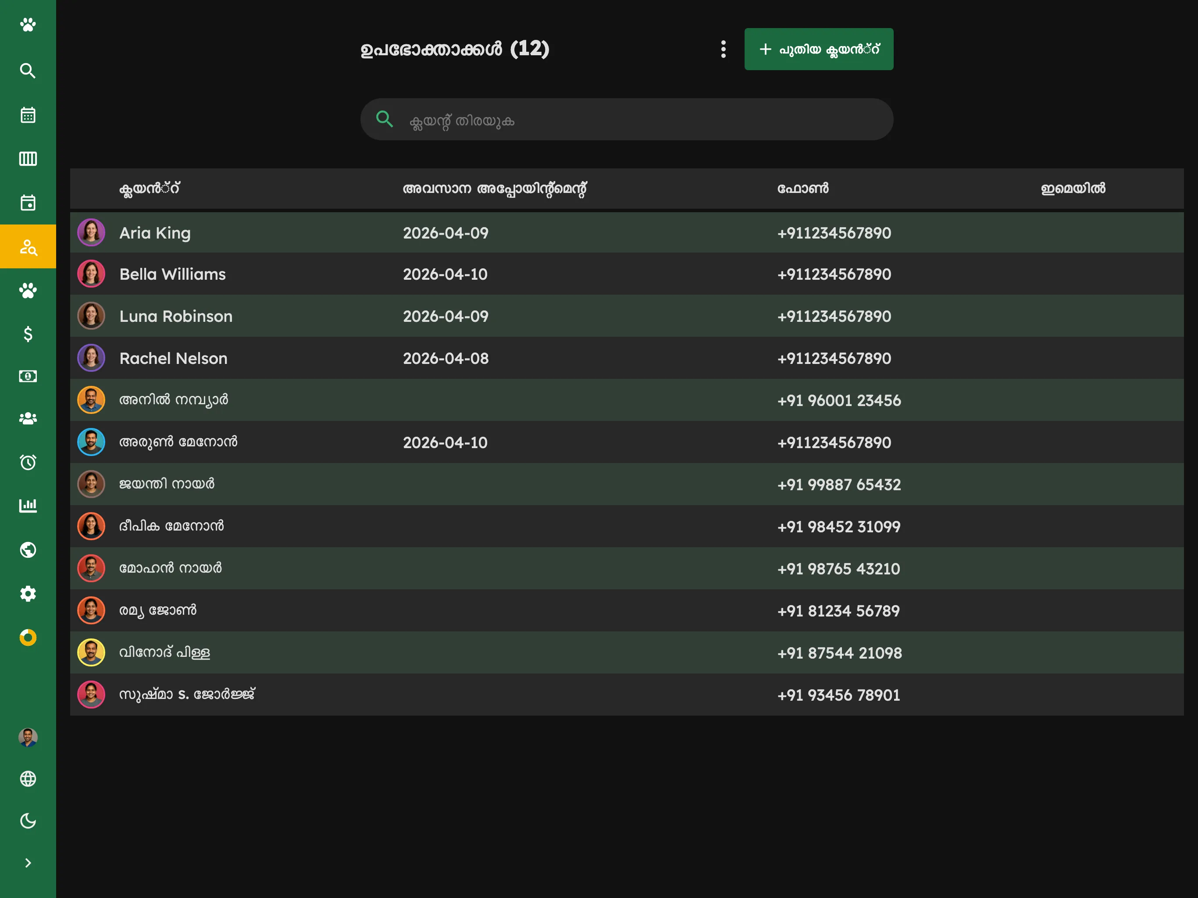Click അരുൺ മേനോൻ's blue avatar
This screenshot has width=1198, height=898.
pyautogui.click(x=91, y=442)
